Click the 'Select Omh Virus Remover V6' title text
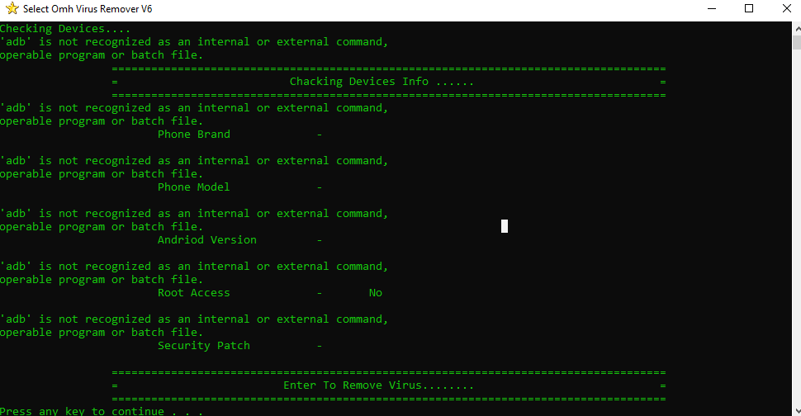801x416 pixels. point(88,9)
